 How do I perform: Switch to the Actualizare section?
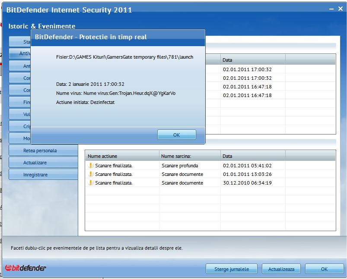point(43,163)
